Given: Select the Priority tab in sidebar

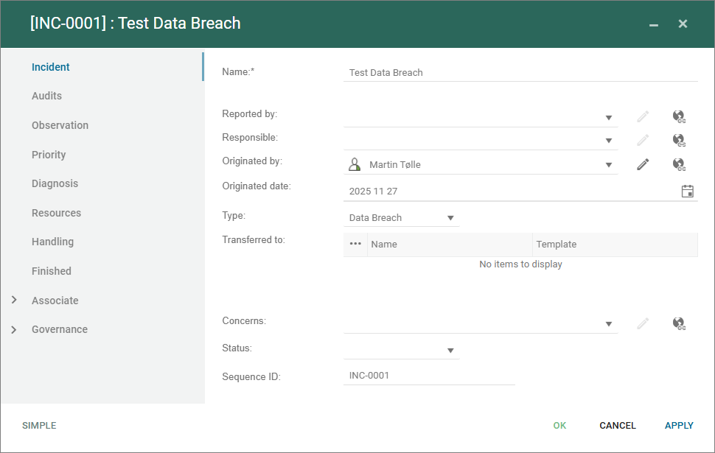Looking at the screenshot, I should [x=49, y=155].
